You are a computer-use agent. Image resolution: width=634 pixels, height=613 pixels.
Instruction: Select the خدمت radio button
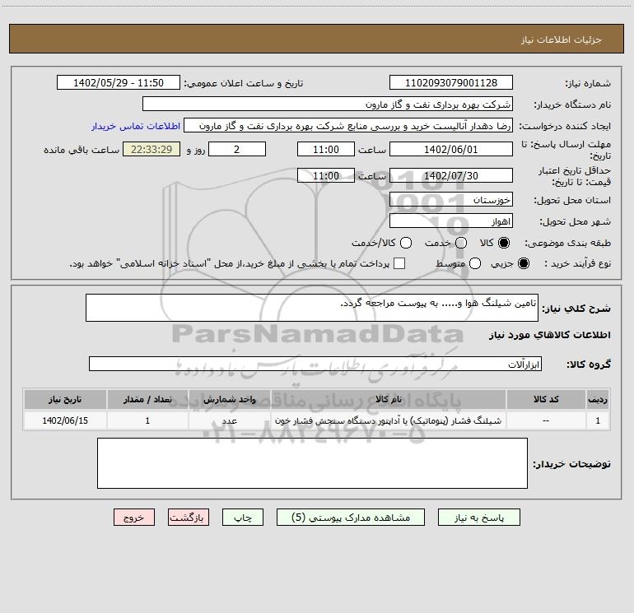pyautogui.click(x=461, y=243)
